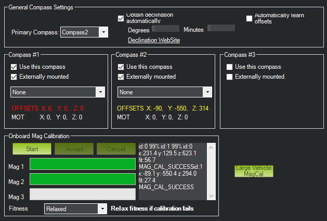Toggle Compass #1 Externally mounted
This screenshot has width=327, height=221.
click(14, 77)
